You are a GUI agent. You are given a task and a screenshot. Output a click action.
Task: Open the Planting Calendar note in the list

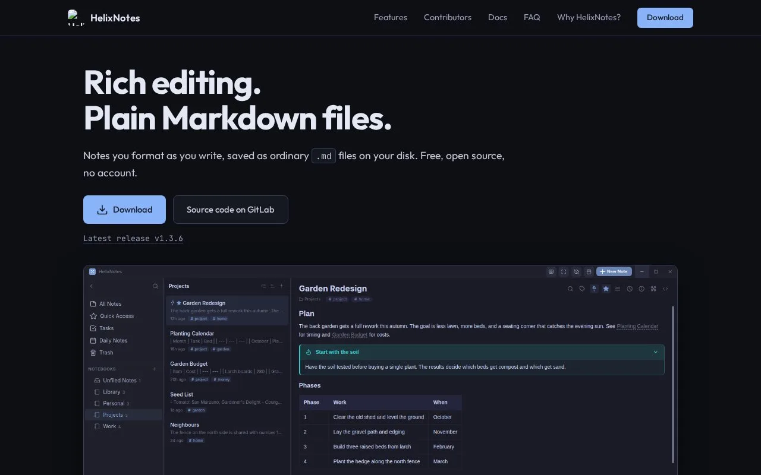(x=227, y=341)
